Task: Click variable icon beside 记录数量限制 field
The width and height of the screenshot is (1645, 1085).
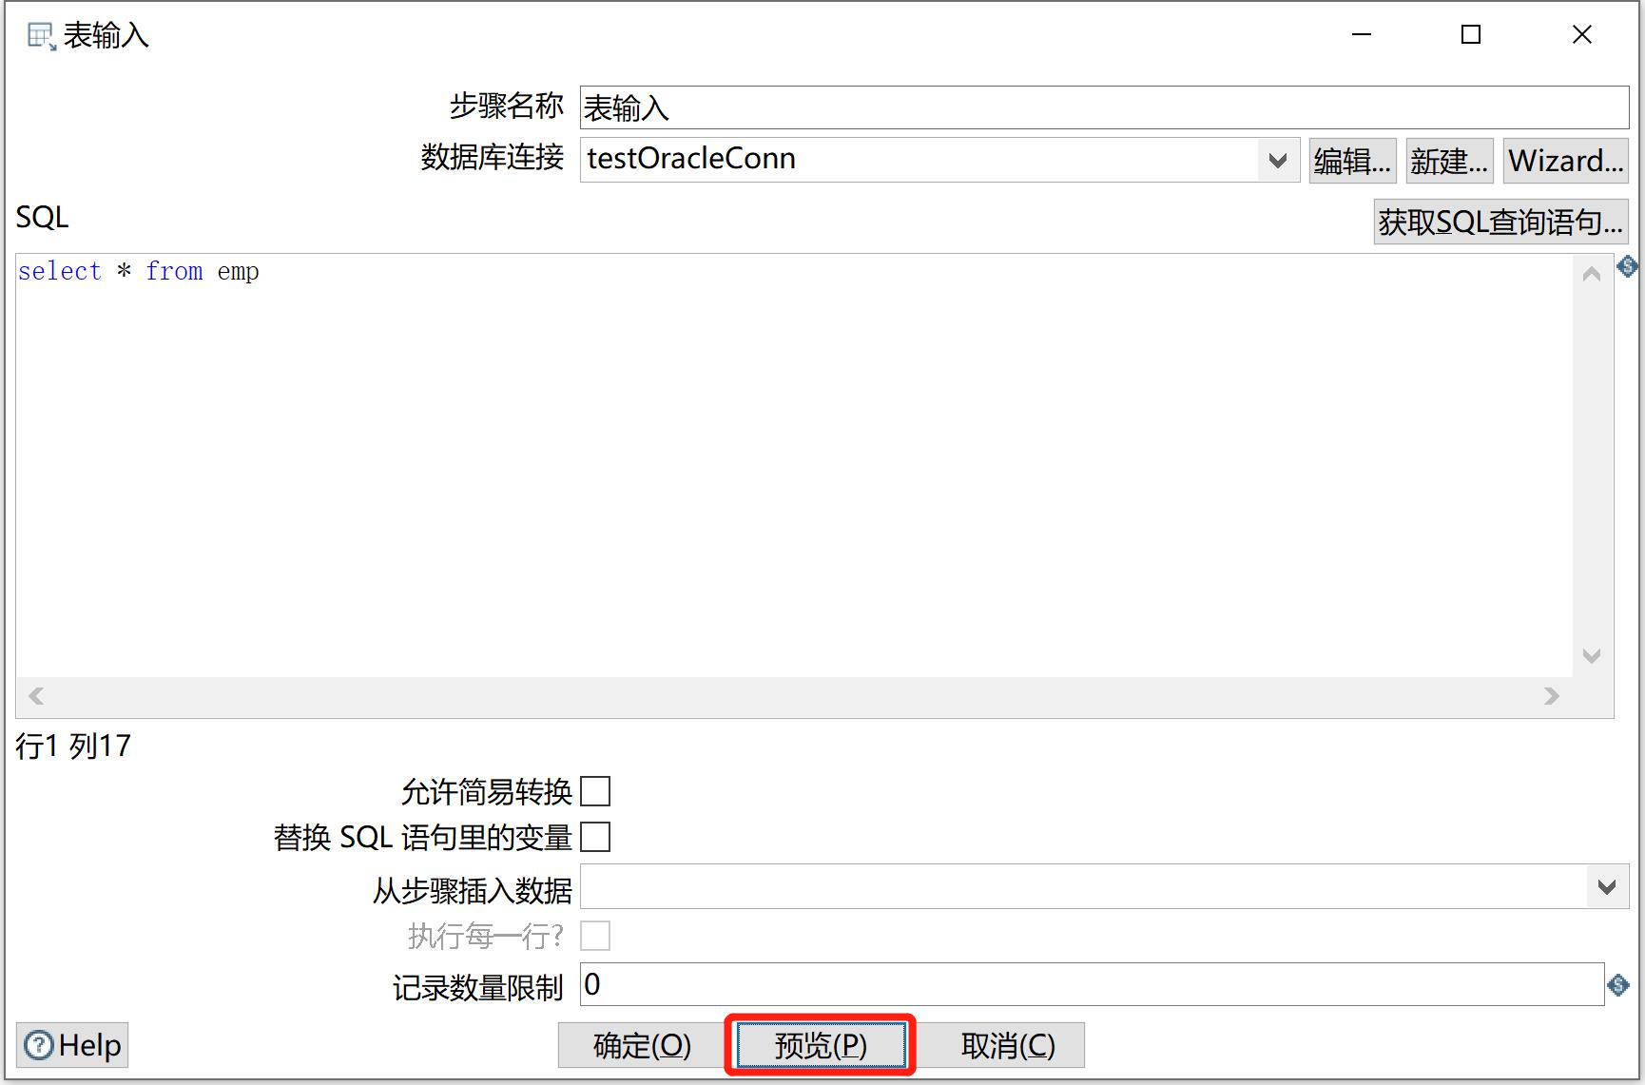Action: (x=1618, y=985)
